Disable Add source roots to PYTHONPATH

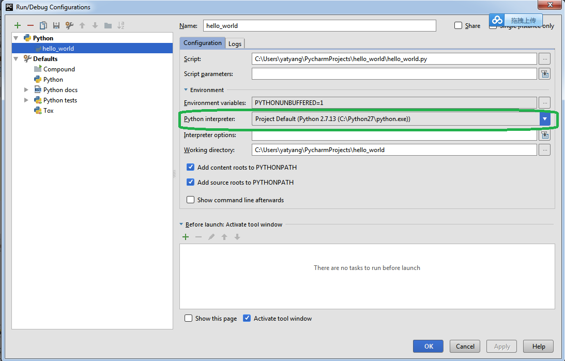tap(191, 183)
